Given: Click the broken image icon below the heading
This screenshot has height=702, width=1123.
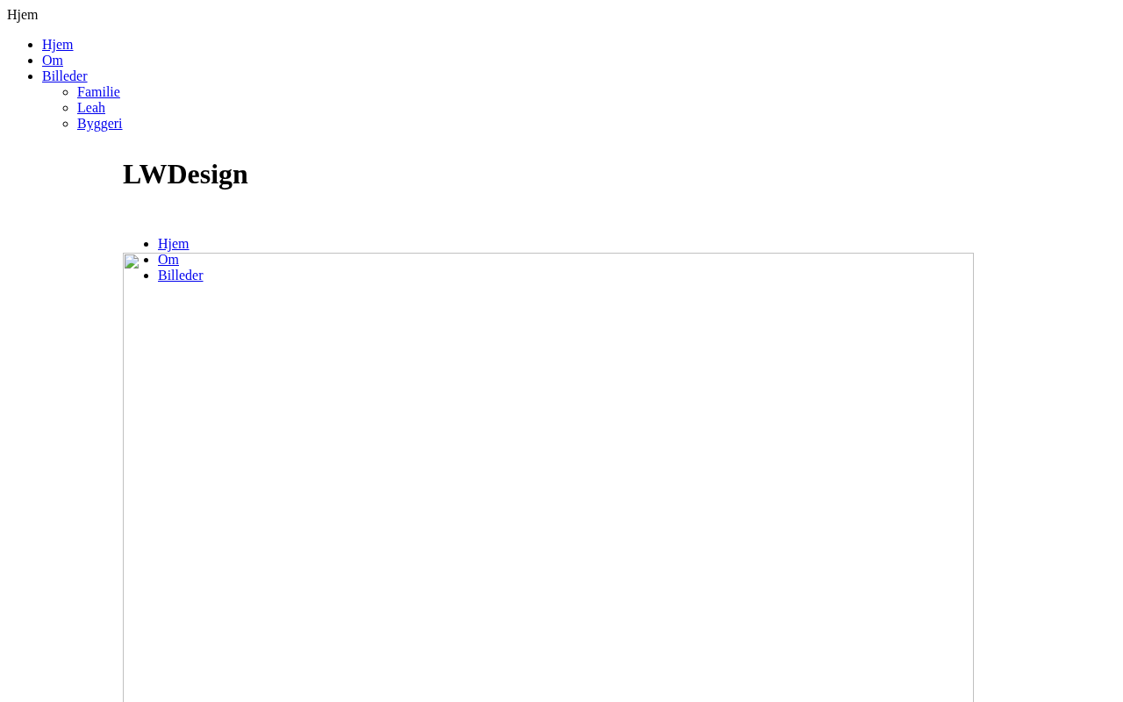Looking at the screenshot, I should 132,261.
